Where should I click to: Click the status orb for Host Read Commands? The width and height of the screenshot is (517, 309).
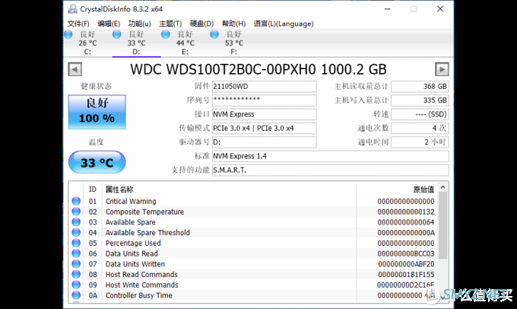76,274
